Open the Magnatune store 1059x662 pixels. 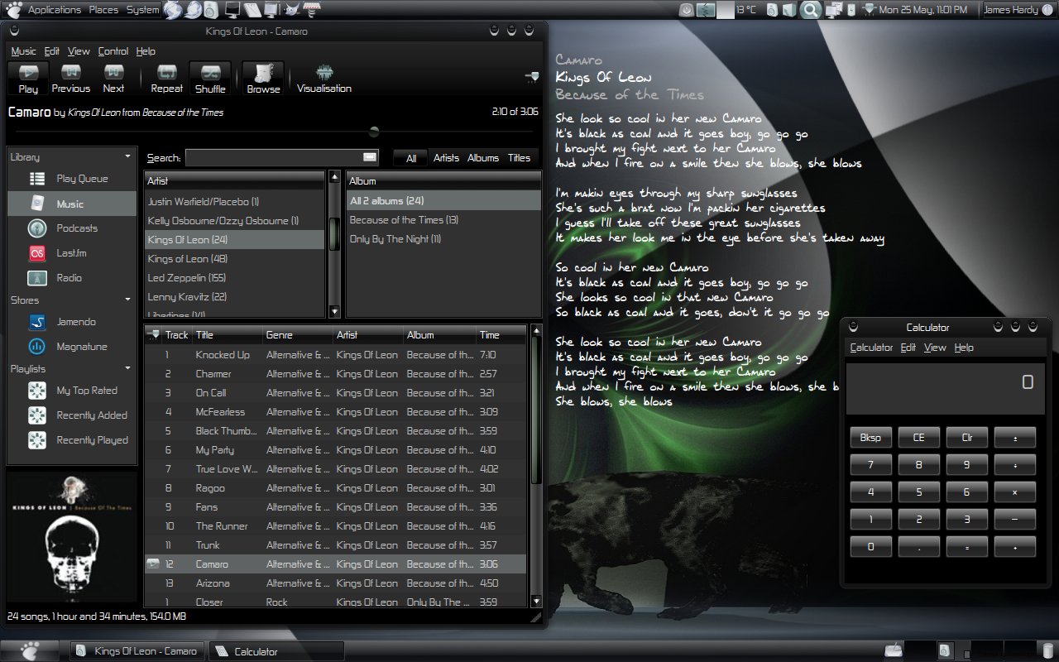pos(71,347)
